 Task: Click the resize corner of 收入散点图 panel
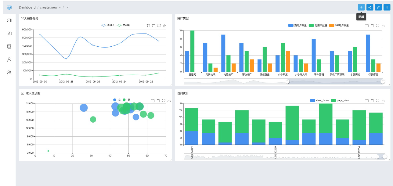click(171, 159)
